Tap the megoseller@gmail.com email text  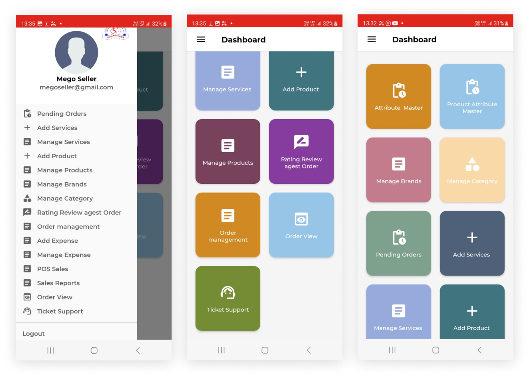76,88
